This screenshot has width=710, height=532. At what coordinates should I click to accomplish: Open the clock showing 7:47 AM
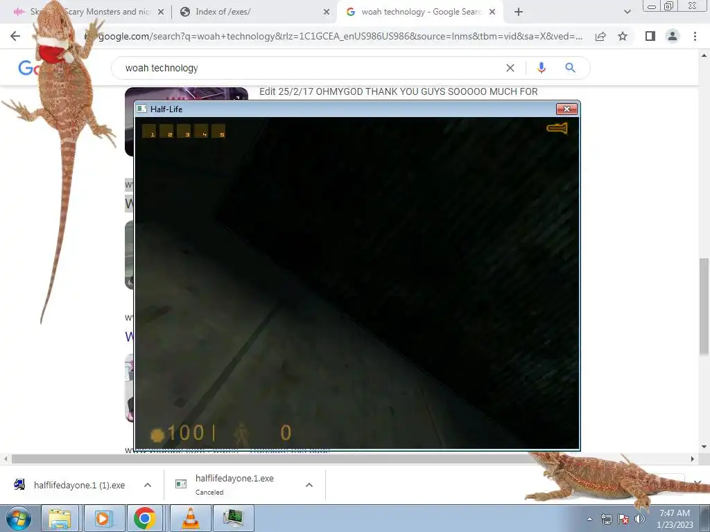675,519
